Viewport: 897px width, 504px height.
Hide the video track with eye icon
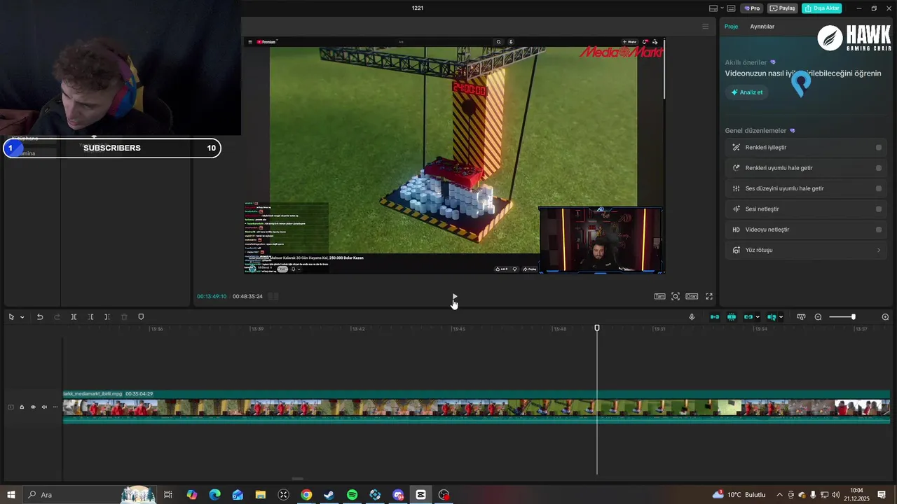[33, 407]
